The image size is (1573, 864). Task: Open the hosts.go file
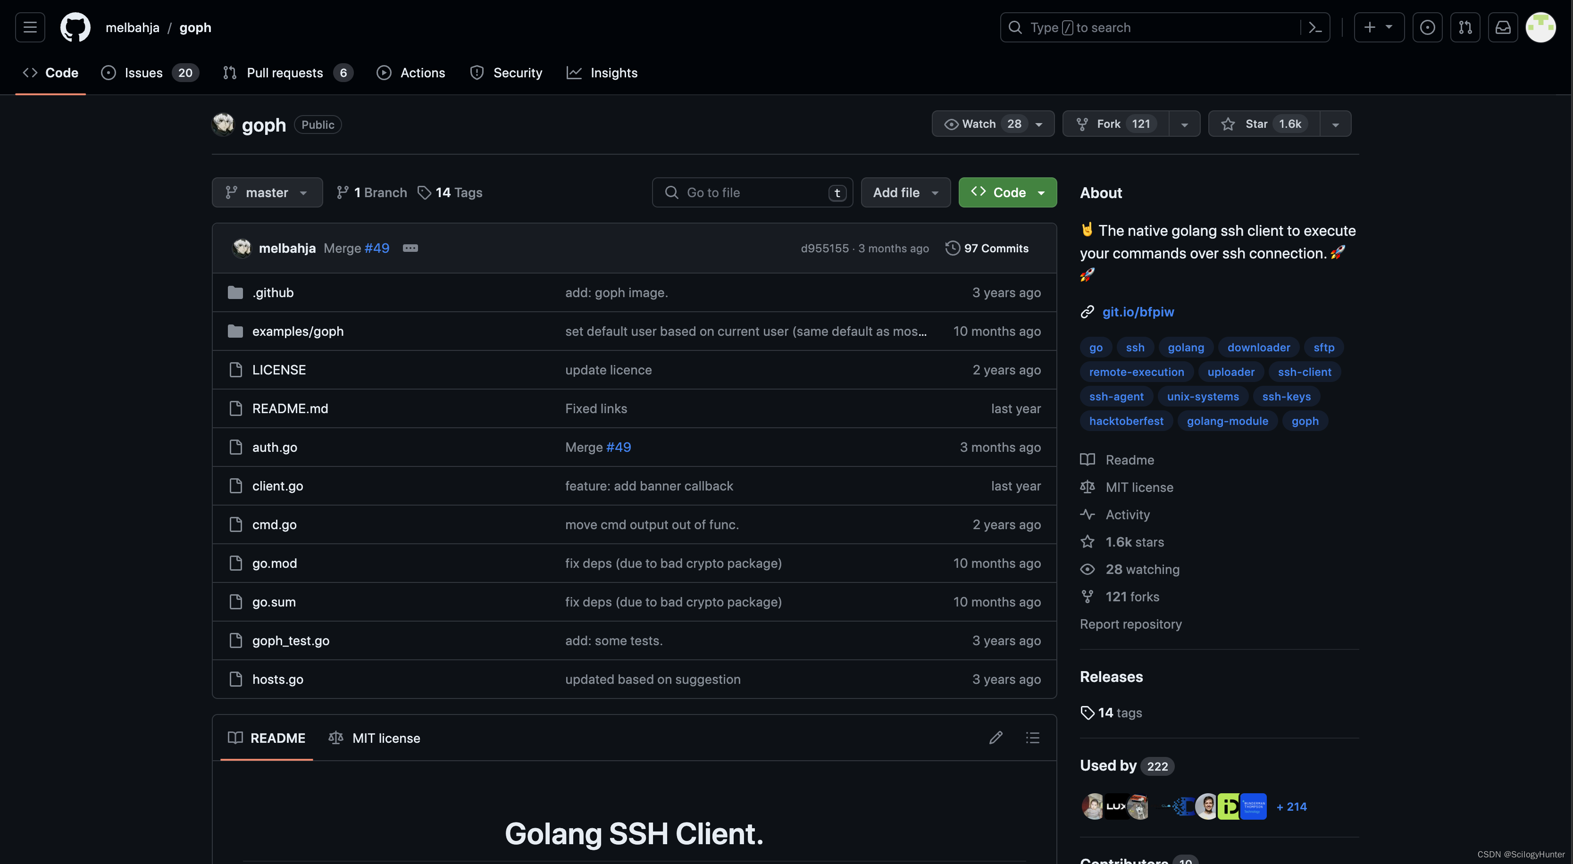coord(277,679)
